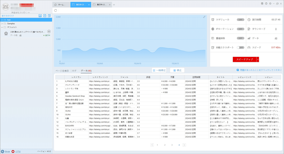
Task: Open the ページを表示 tab
Action: (62, 71)
